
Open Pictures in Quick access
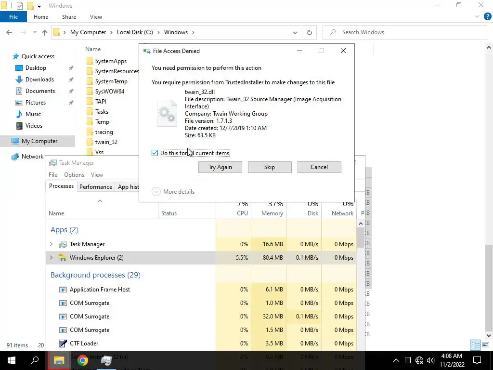(35, 103)
